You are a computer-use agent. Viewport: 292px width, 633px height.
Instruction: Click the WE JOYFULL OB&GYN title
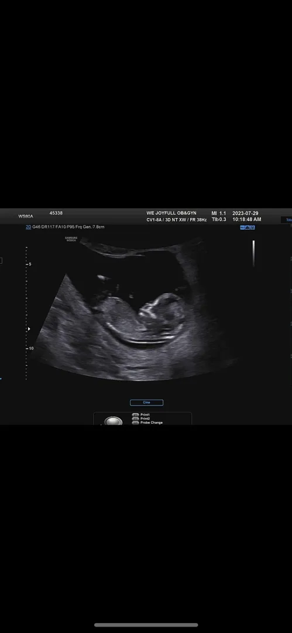[171, 213]
